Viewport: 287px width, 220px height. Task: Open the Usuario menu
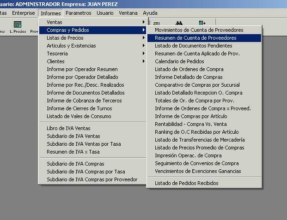(x=105, y=13)
